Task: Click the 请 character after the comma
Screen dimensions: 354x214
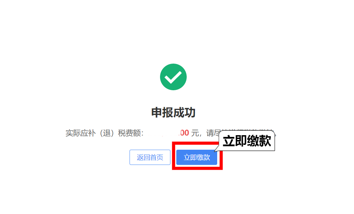Action: tap(210, 133)
